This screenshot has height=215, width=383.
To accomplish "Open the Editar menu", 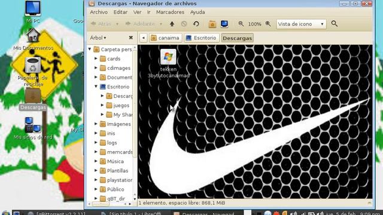I will click(120, 12).
